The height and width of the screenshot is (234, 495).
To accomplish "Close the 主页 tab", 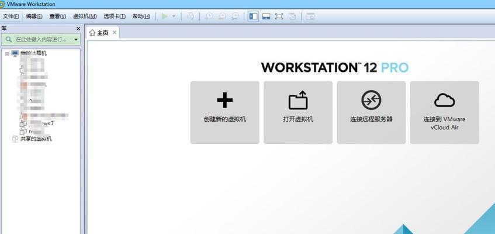I will pyautogui.click(x=115, y=32).
